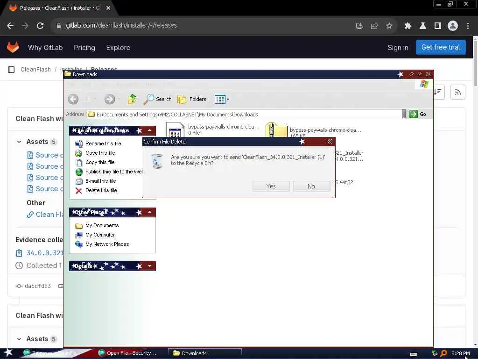This screenshot has height=359, width=478.
Task: Open the 34.0.0.321 evidence link
Action: pos(45,253)
